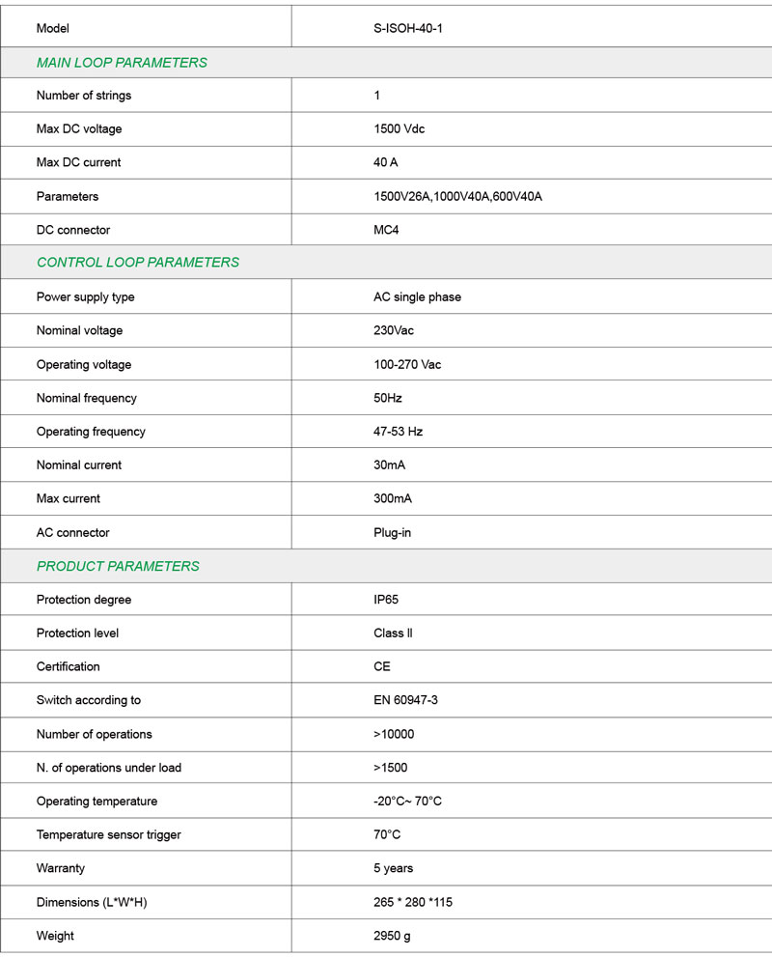Select the MC4 connector value
The width and height of the screenshot is (772, 957).
coord(386,230)
